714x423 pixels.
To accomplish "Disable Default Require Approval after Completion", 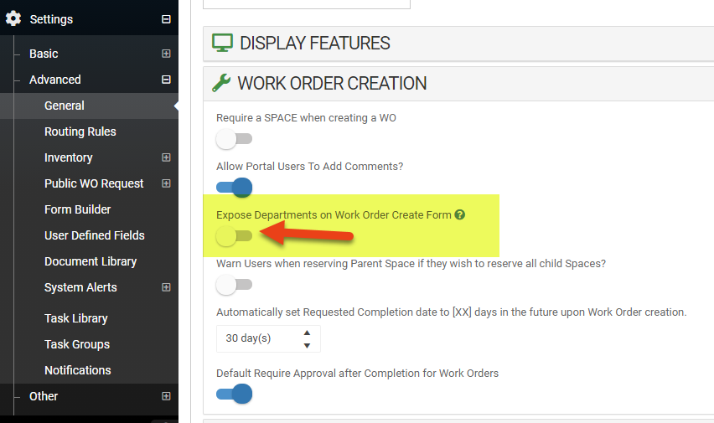I will (x=234, y=394).
